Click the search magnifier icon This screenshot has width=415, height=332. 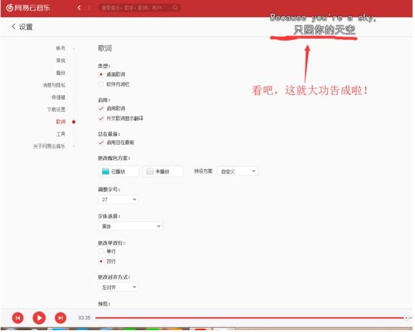tap(175, 8)
